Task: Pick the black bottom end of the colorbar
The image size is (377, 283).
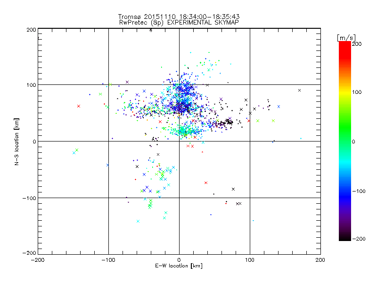Action: click(345, 237)
